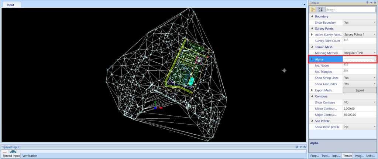Image resolution: width=378 pixels, height=159 pixels.
Task: Collapse the Contours section
Action: click(312, 96)
